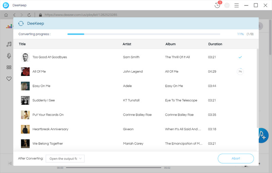Click the Deezer equalizer logo
Image resolution: width=272 pixels, height=173 pixels.
(9, 26)
